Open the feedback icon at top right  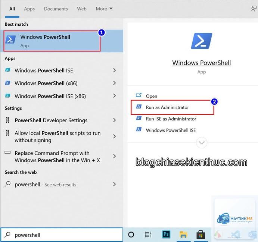tap(254, 9)
